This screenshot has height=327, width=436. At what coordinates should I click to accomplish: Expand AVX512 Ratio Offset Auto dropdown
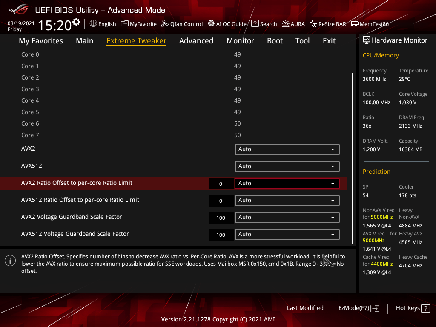[287, 201]
